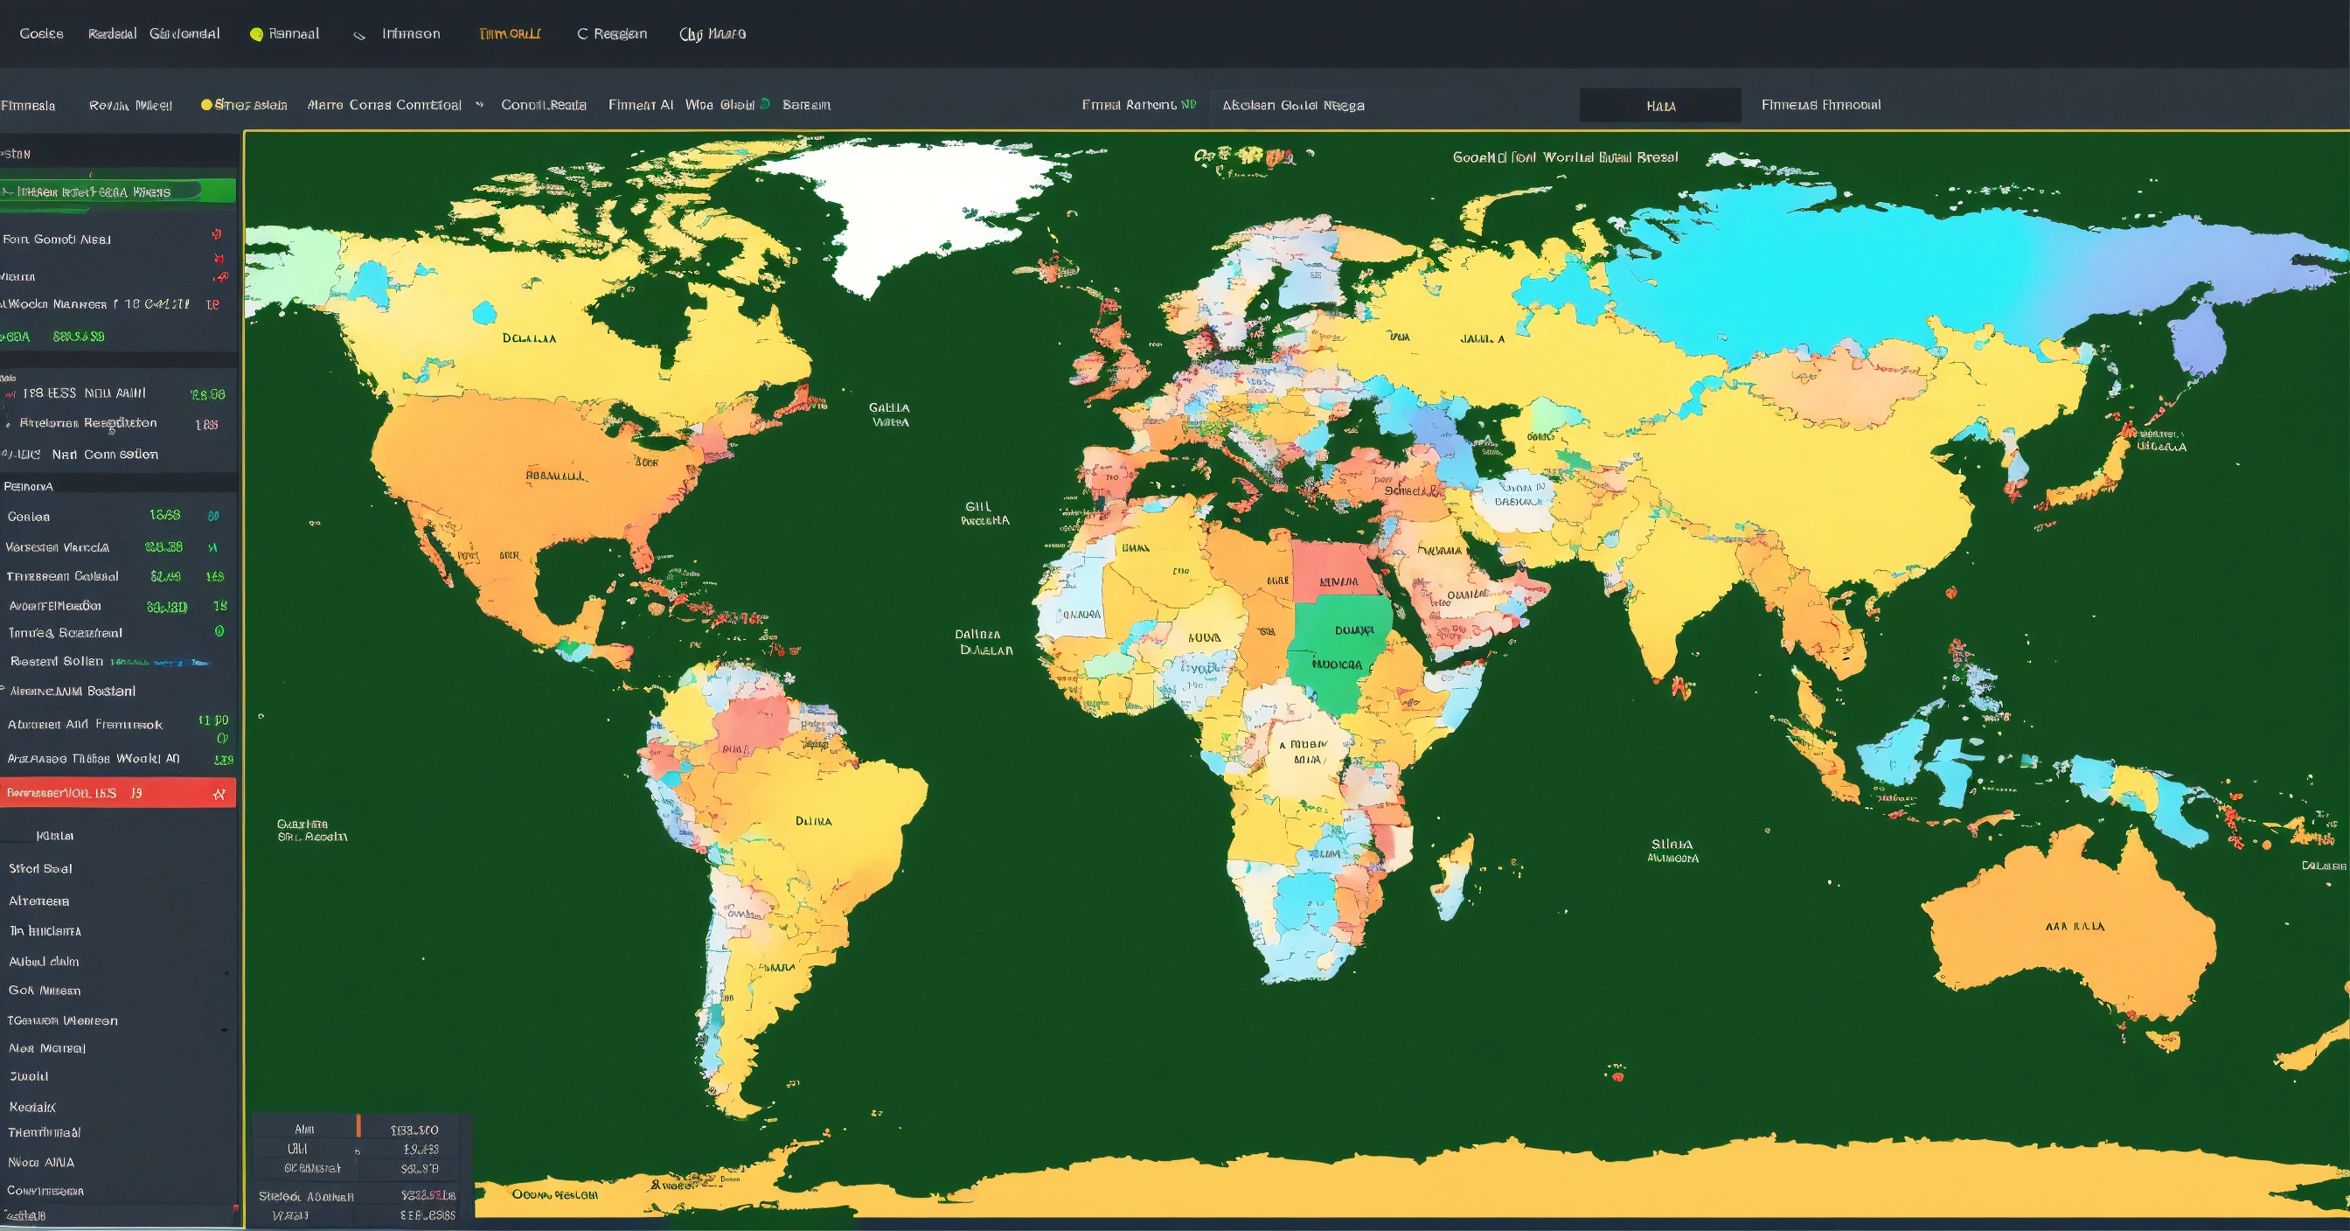The image size is (2350, 1231).
Task: Click the yellow dot beside Smer Aslala
Action: pyautogui.click(x=206, y=105)
